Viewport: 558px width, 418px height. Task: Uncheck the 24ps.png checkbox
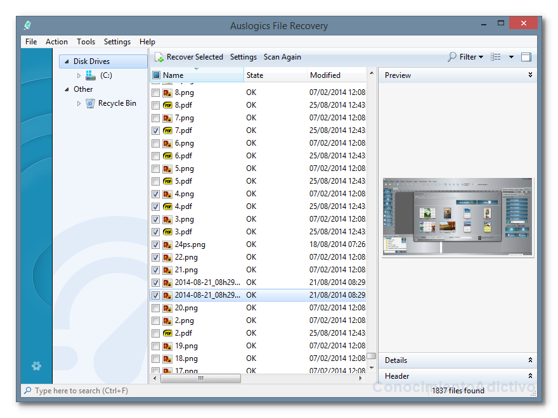[155, 244]
